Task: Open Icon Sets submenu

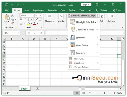Action: click(x=84, y=53)
